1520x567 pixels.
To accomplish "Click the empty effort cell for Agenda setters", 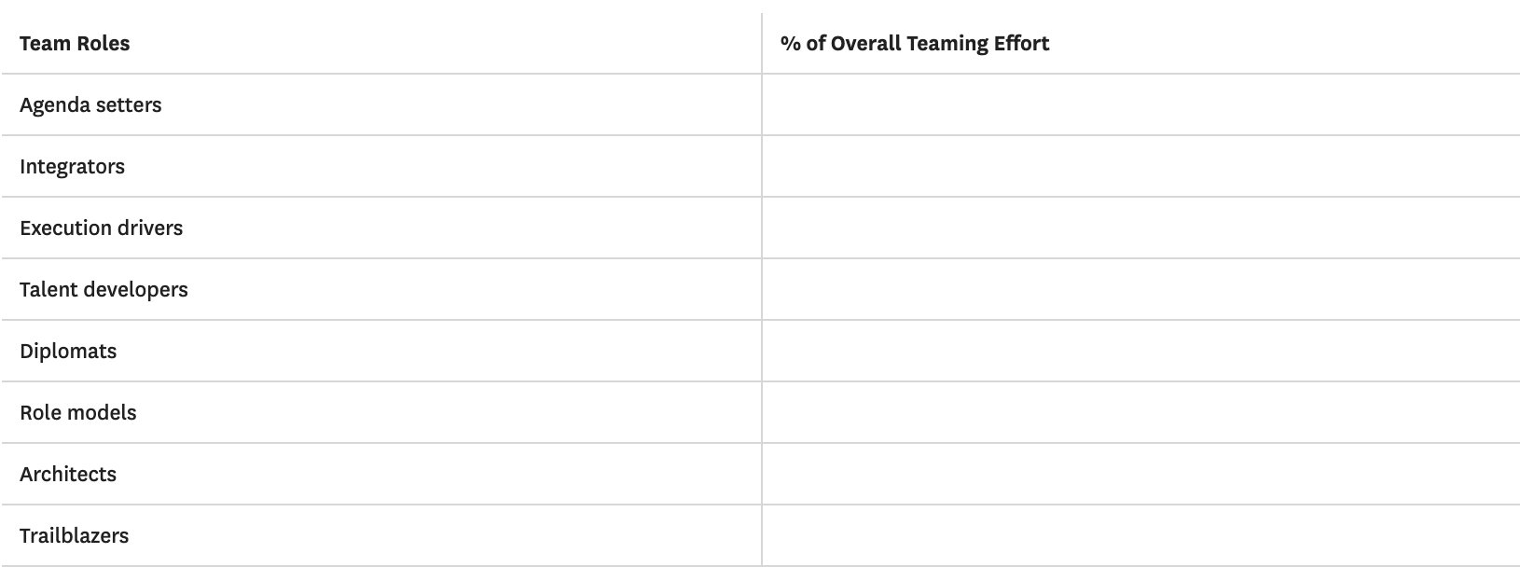I will pos(1140,105).
